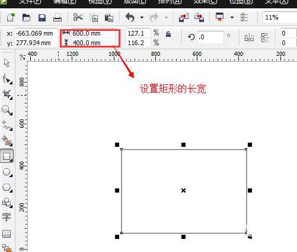Click the ruler origin icon at rulers' corner
297x252 pixels.
pos(23,57)
